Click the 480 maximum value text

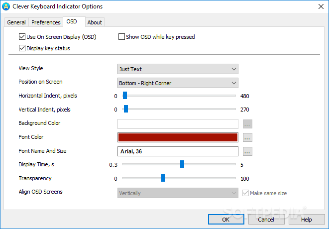click(244, 96)
